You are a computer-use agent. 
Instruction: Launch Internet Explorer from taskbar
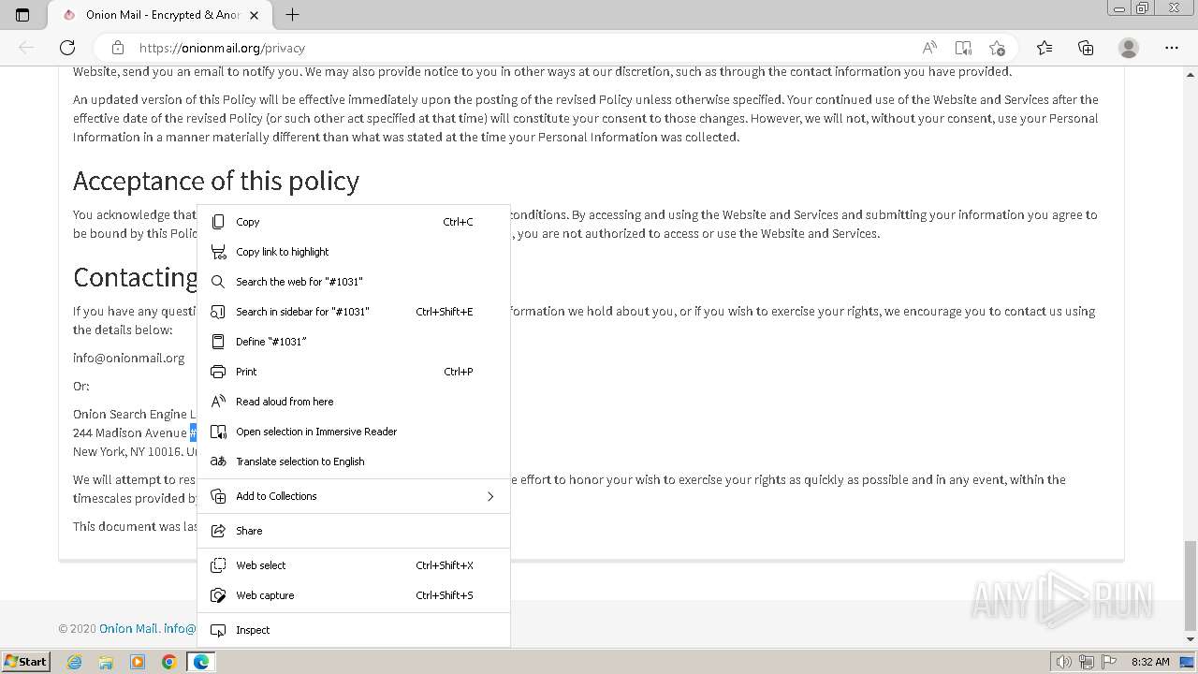pos(75,662)
